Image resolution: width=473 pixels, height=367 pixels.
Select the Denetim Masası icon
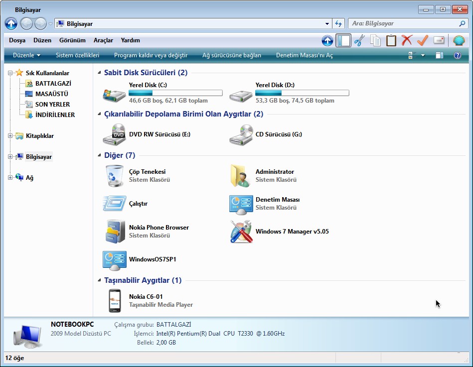point(241,205)
